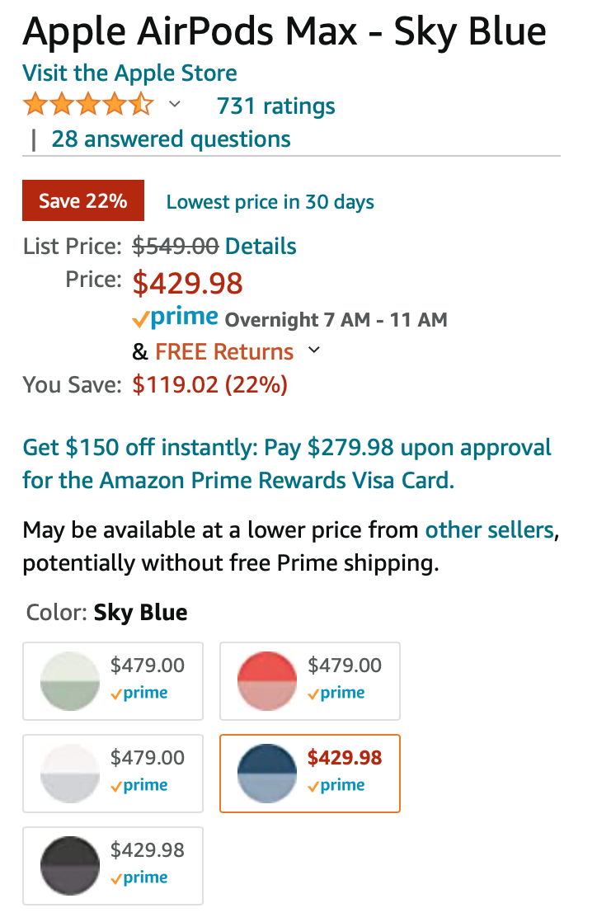Image resolution: width=597 pixels, height=922 pixels.
Task: Visit the Apple Store link
Action: 129,73
